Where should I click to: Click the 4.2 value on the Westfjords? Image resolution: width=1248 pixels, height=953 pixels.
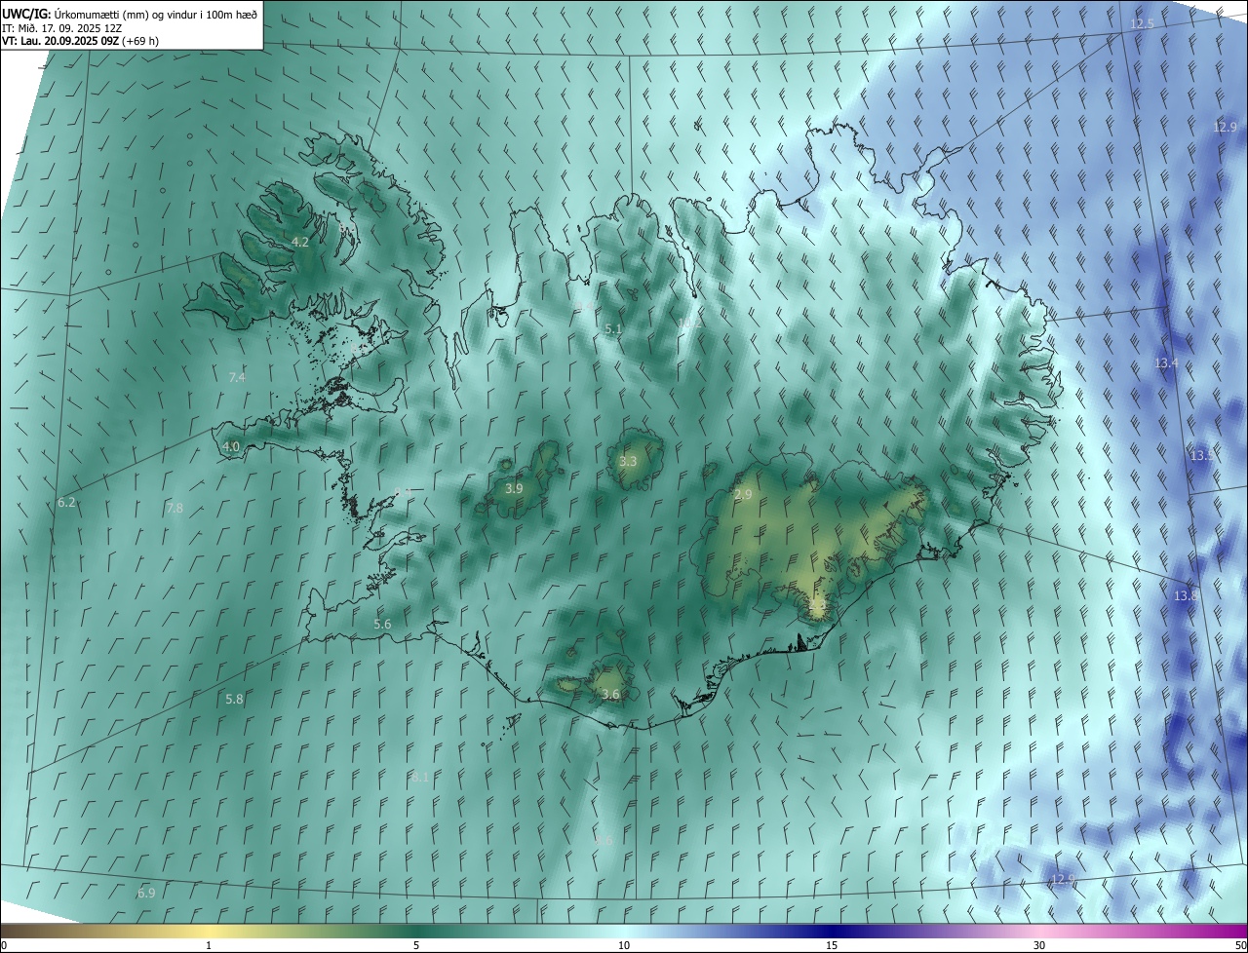(300, 242)
